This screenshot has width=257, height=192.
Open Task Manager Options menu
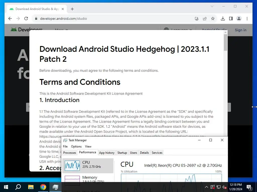76,146
